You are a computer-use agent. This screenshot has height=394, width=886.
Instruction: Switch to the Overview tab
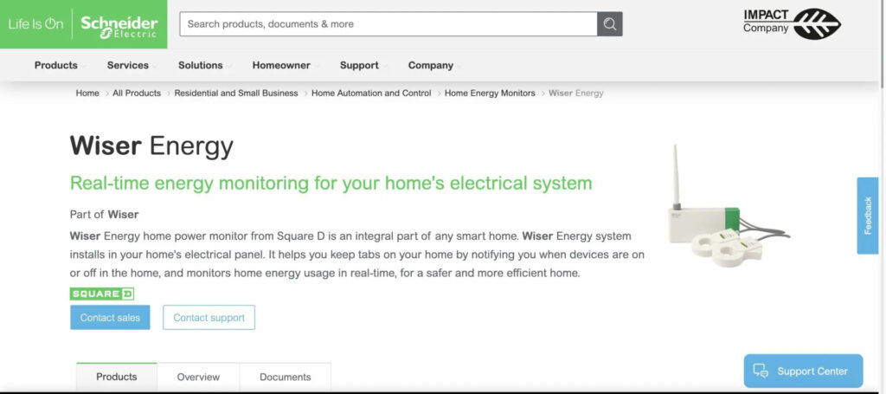click(x=198, y=377)
